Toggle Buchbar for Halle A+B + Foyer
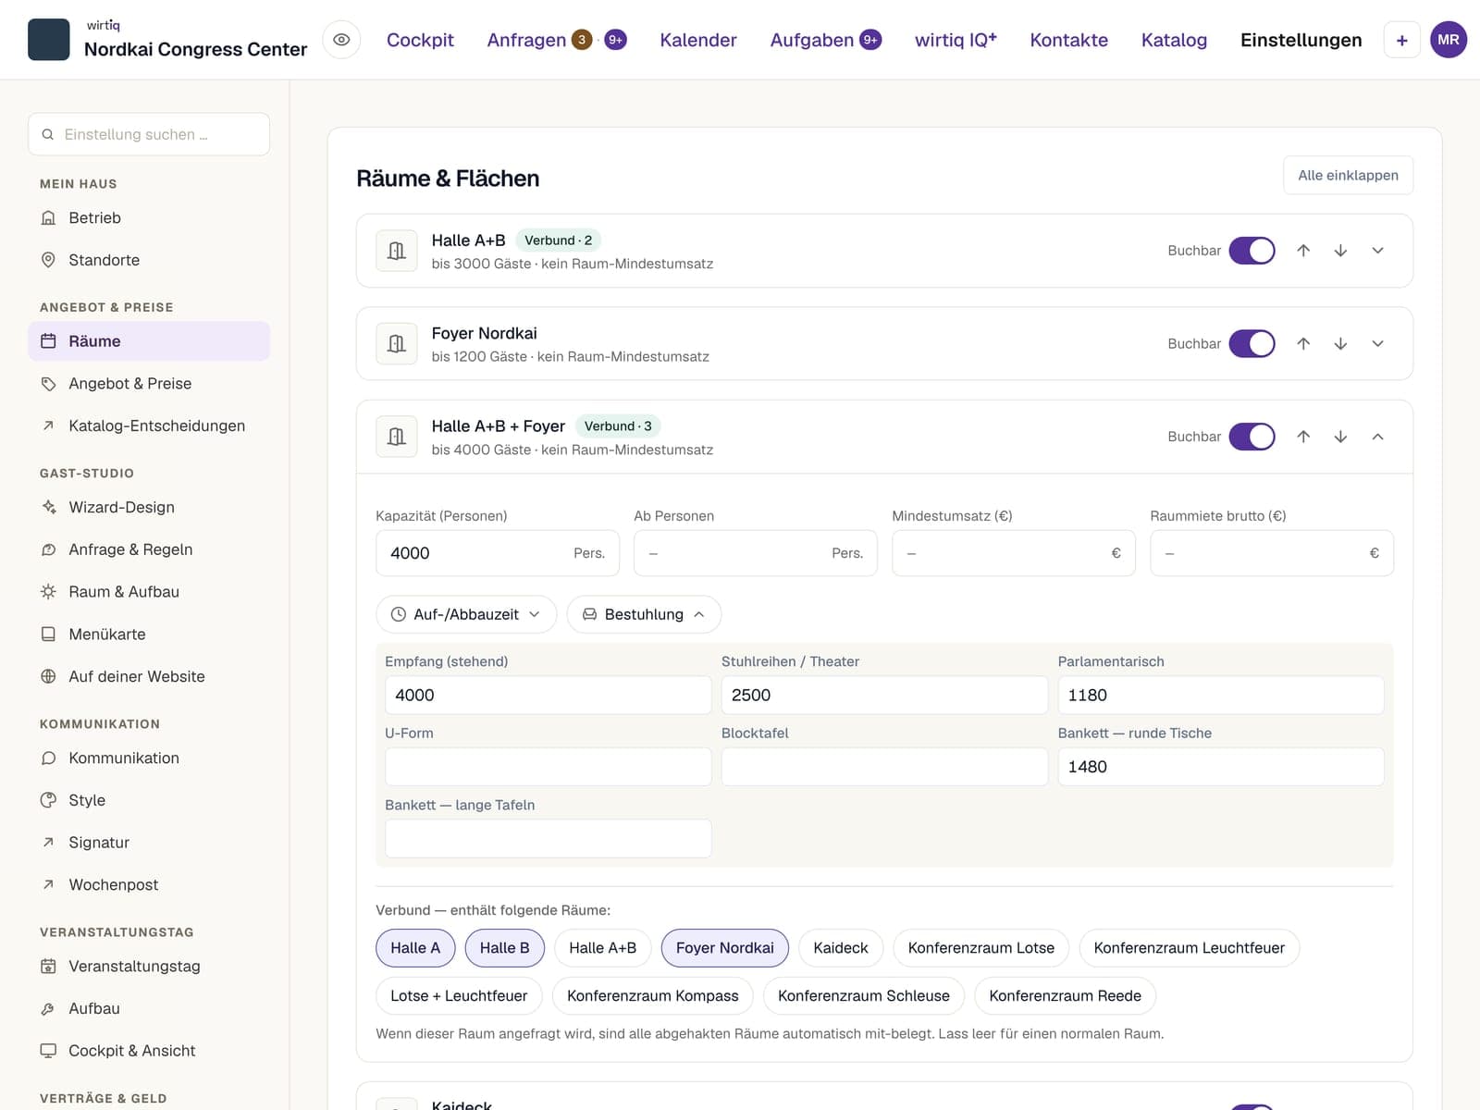 tap(1252, 437)
